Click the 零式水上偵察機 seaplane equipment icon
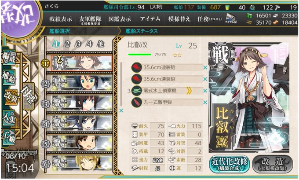 pos(137,91)
